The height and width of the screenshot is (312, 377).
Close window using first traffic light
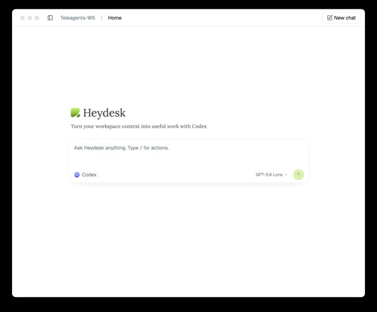(x=22, y=18)
